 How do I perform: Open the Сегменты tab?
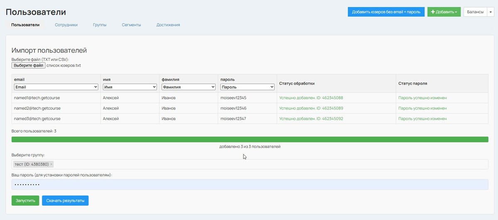point(131,25)
